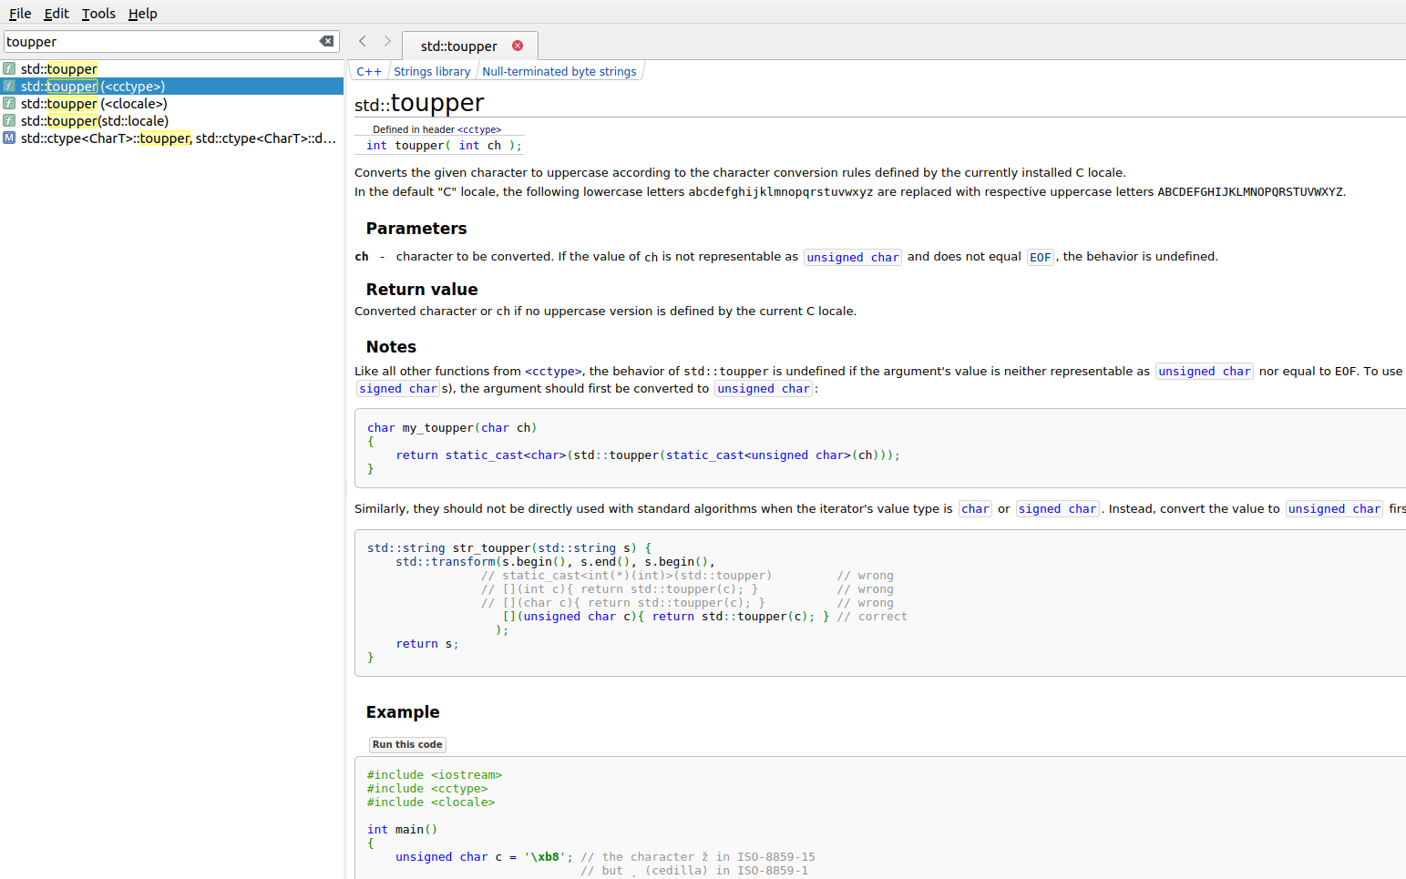Open the EOF link in Parameters
The width and height of the screenshot is (1406, 879).
[1041, 257]
